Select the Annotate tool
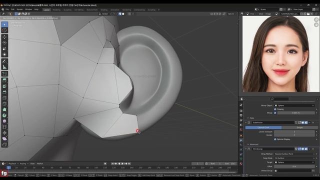 [4, 61]
